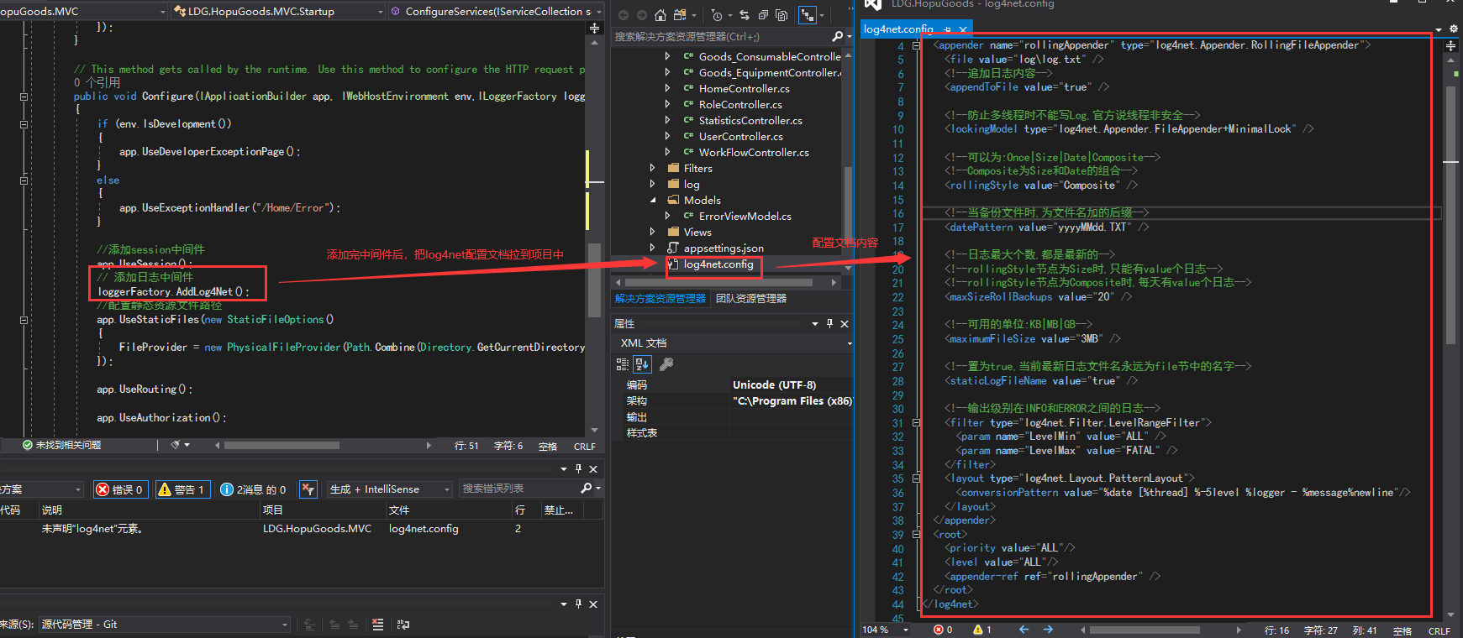The height and width of the screenshot is (638, 1463).
Task: Pin the Properties panel with the pushpin icon
Action: [x=830, y=324]
